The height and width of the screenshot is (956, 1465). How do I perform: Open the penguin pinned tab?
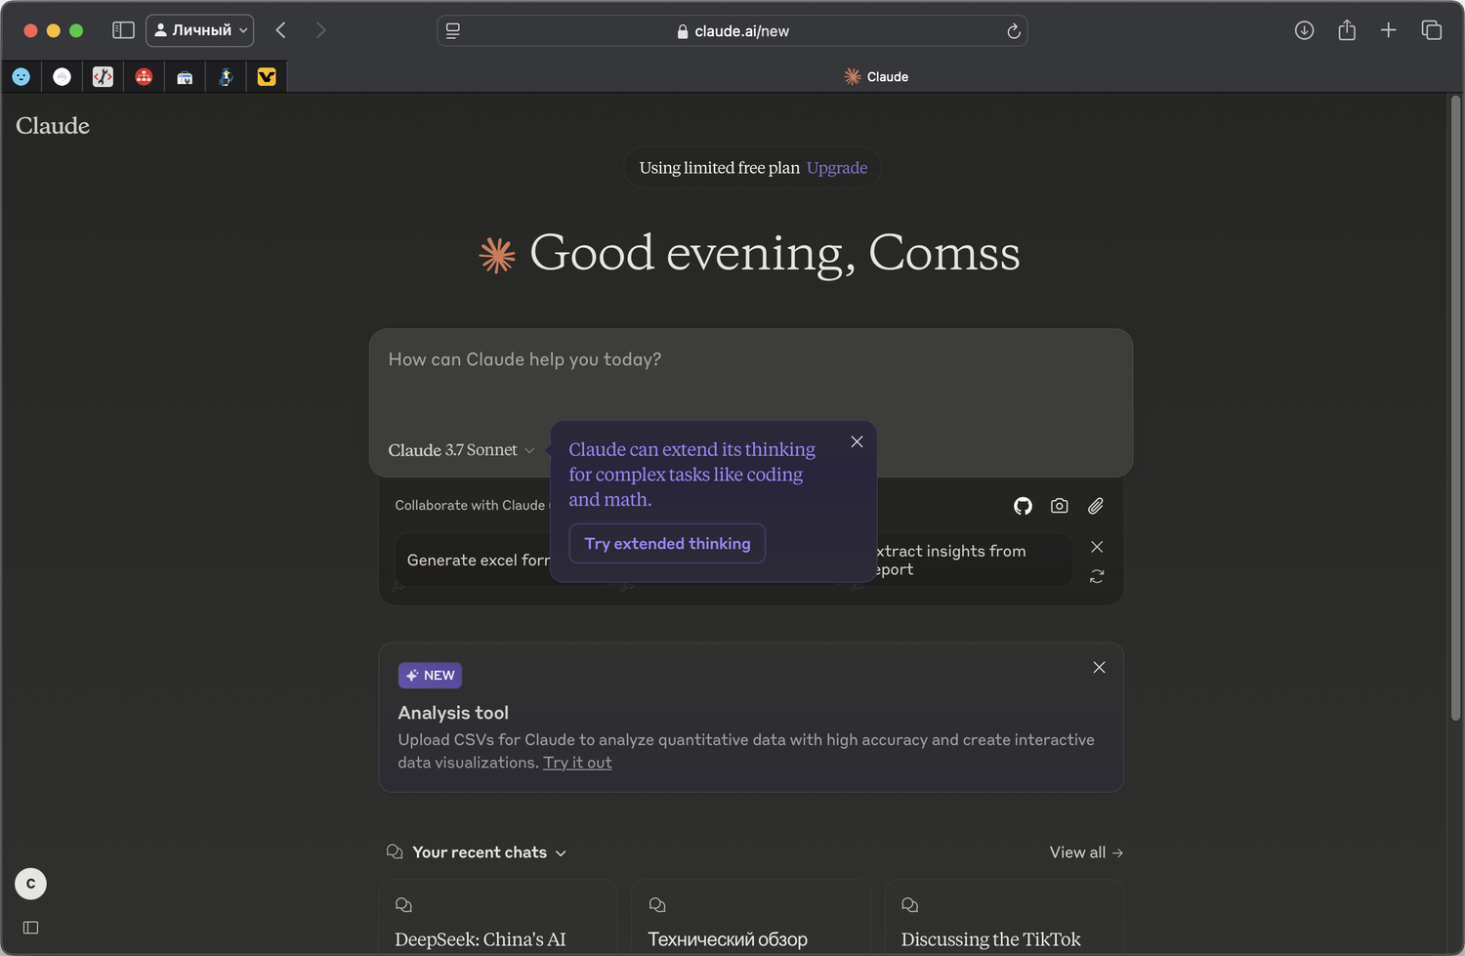[226, 77]
